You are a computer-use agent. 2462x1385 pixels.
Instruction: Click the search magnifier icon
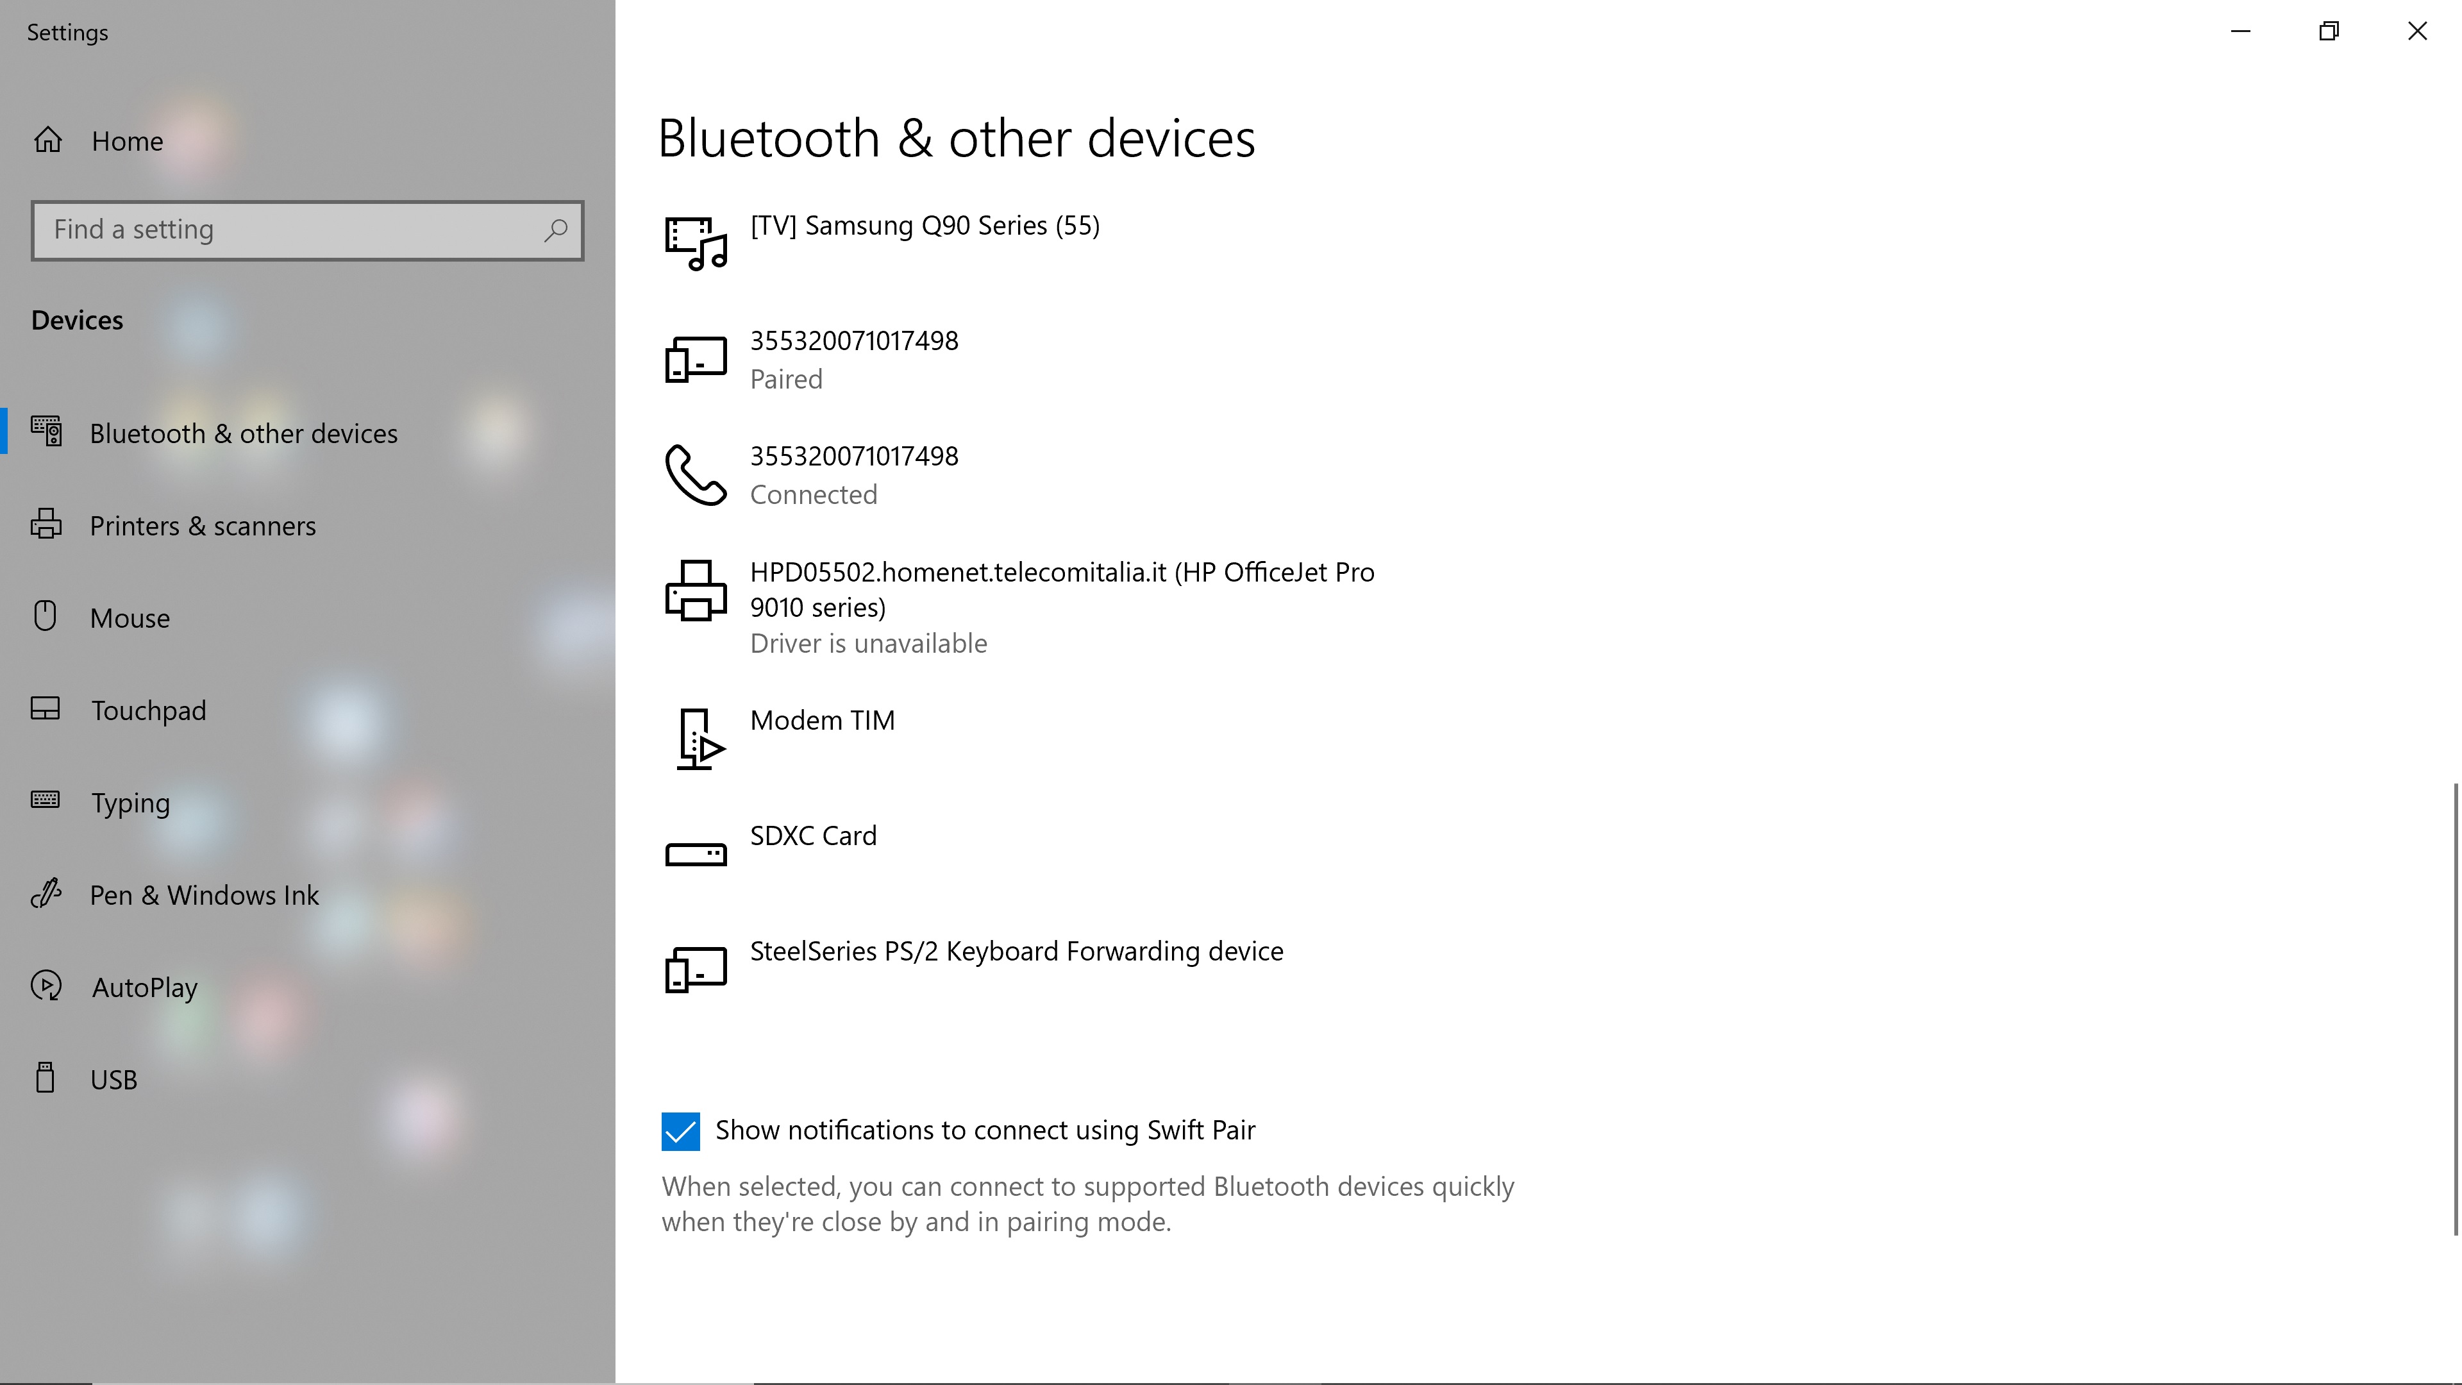(x=555, y=230)
